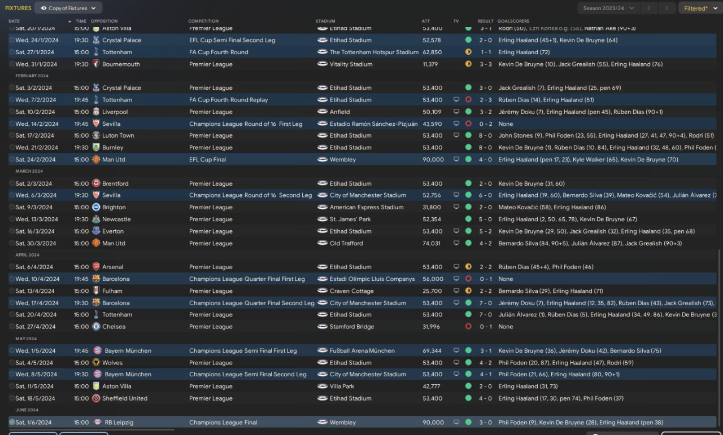Image resolution: width=723 pixels, height=435 pixels.
Task: Click the Brentford club badge
Action: 96,183
